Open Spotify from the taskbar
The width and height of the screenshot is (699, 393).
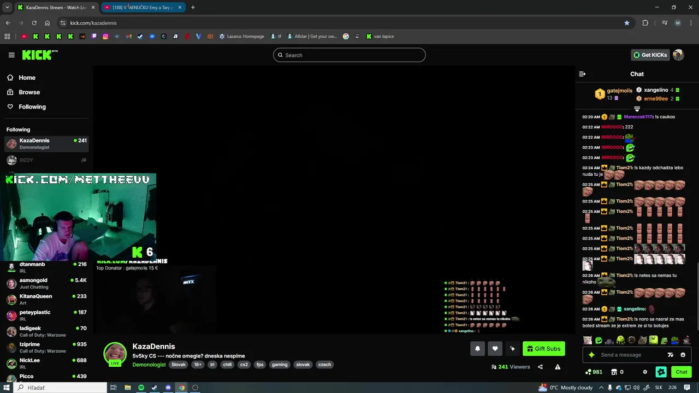(141, 388)
